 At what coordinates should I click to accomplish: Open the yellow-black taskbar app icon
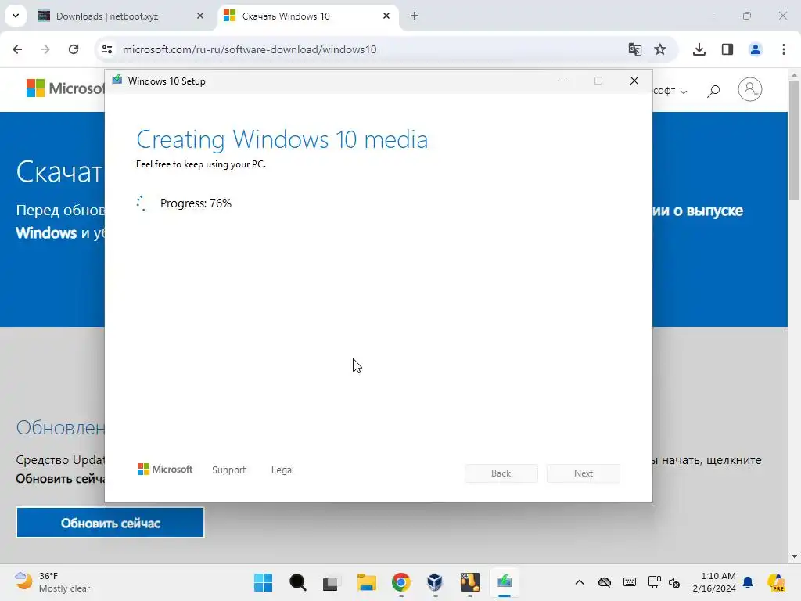[x=469, y=582]
